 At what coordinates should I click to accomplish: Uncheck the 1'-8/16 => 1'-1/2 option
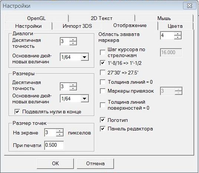click(103, 63)
